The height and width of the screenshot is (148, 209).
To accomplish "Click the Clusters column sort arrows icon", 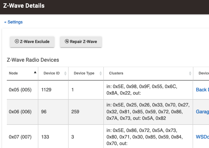I will (190, 73).
